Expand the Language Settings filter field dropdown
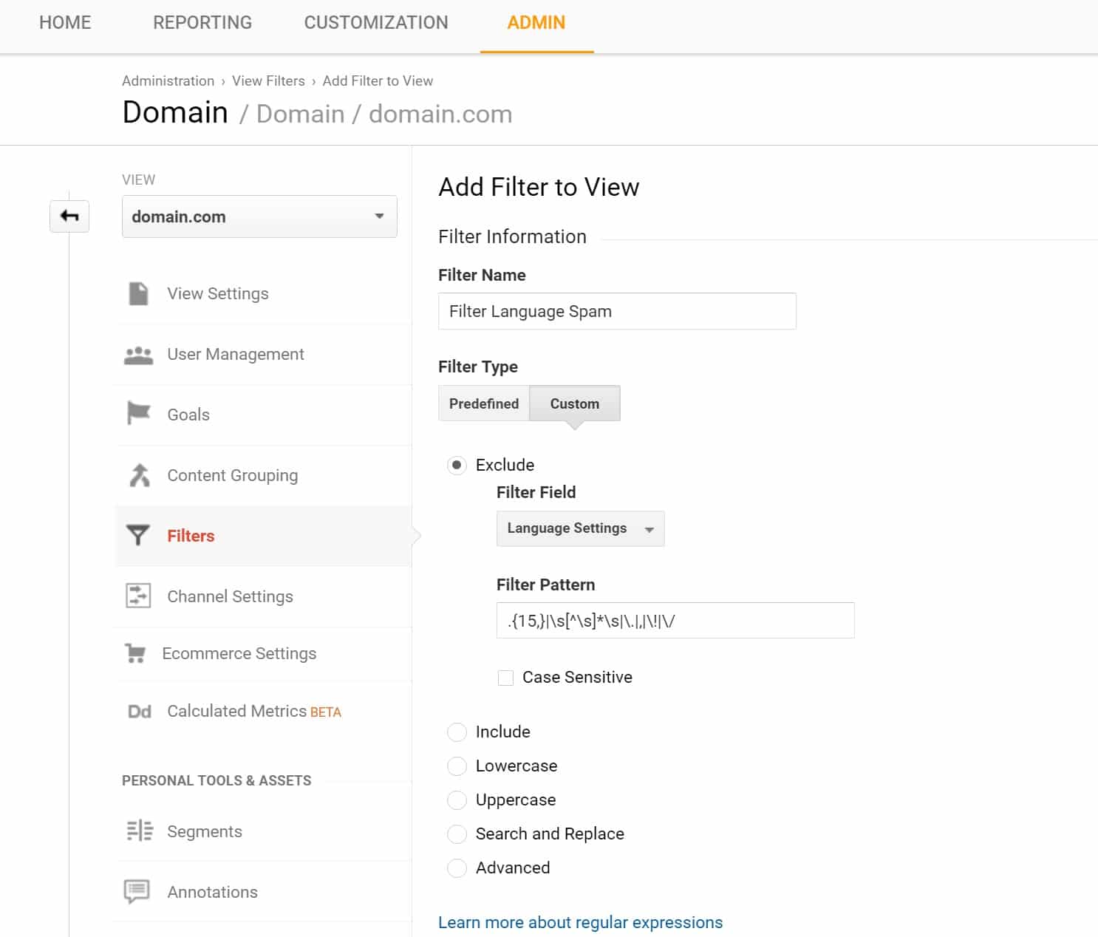The height and width of the screenshot is (937, 1098). (x=580, y=528)
